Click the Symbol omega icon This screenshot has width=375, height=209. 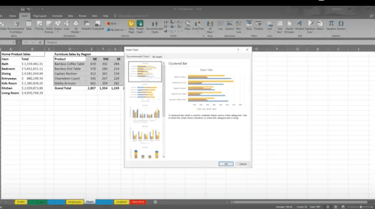point(341,25)
